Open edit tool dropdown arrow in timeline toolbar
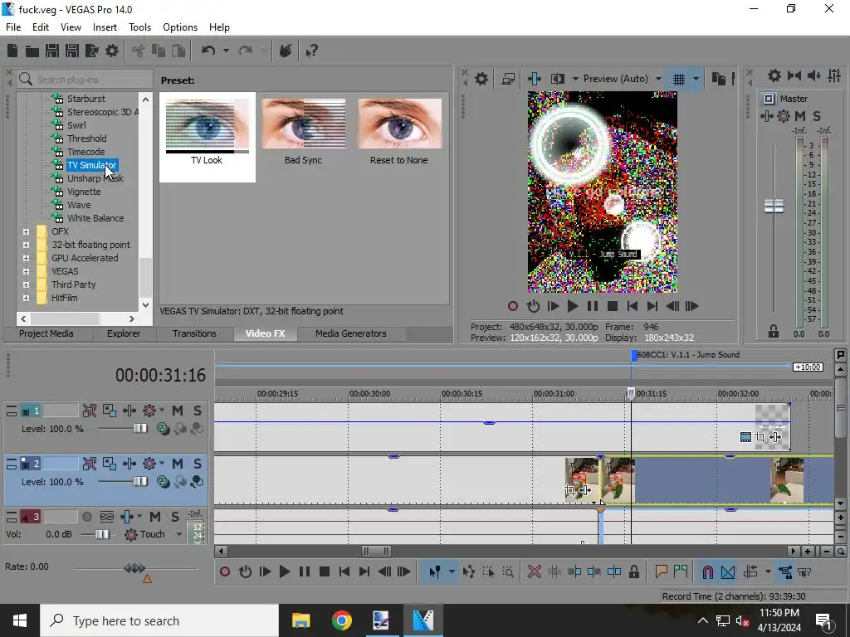 pyautogui.click(x=451, y=571)
